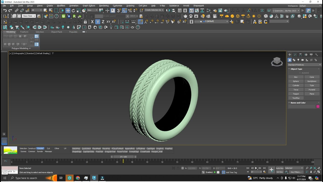Open the Modify panel tab icon
Viewport: 323px width, 182px height.
(x=295, y=55)
